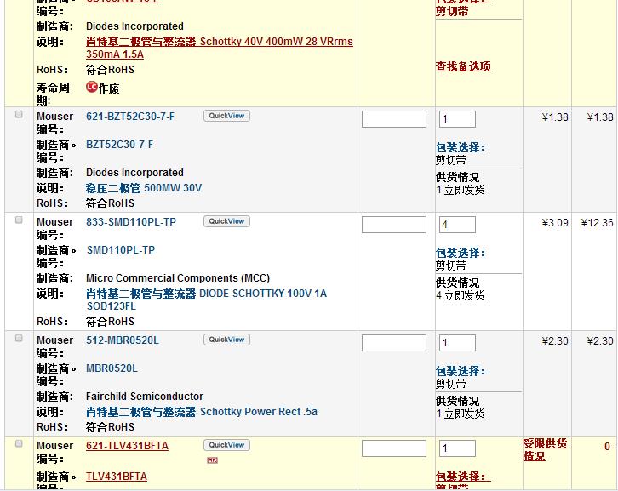
Task: Select manufacturer text Micro Commercial Components (MCC)
Action: coord(178,278)
